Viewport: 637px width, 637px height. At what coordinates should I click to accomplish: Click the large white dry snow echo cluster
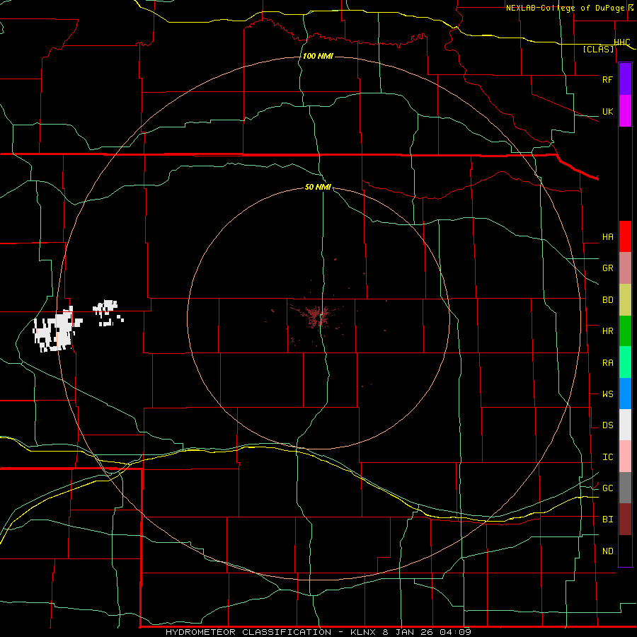pos(57,330)
